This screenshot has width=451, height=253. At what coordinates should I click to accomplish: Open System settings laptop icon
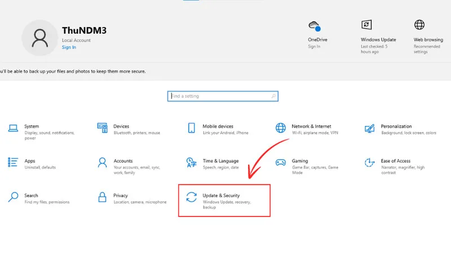pyautogui.click(x=13, y=128)
